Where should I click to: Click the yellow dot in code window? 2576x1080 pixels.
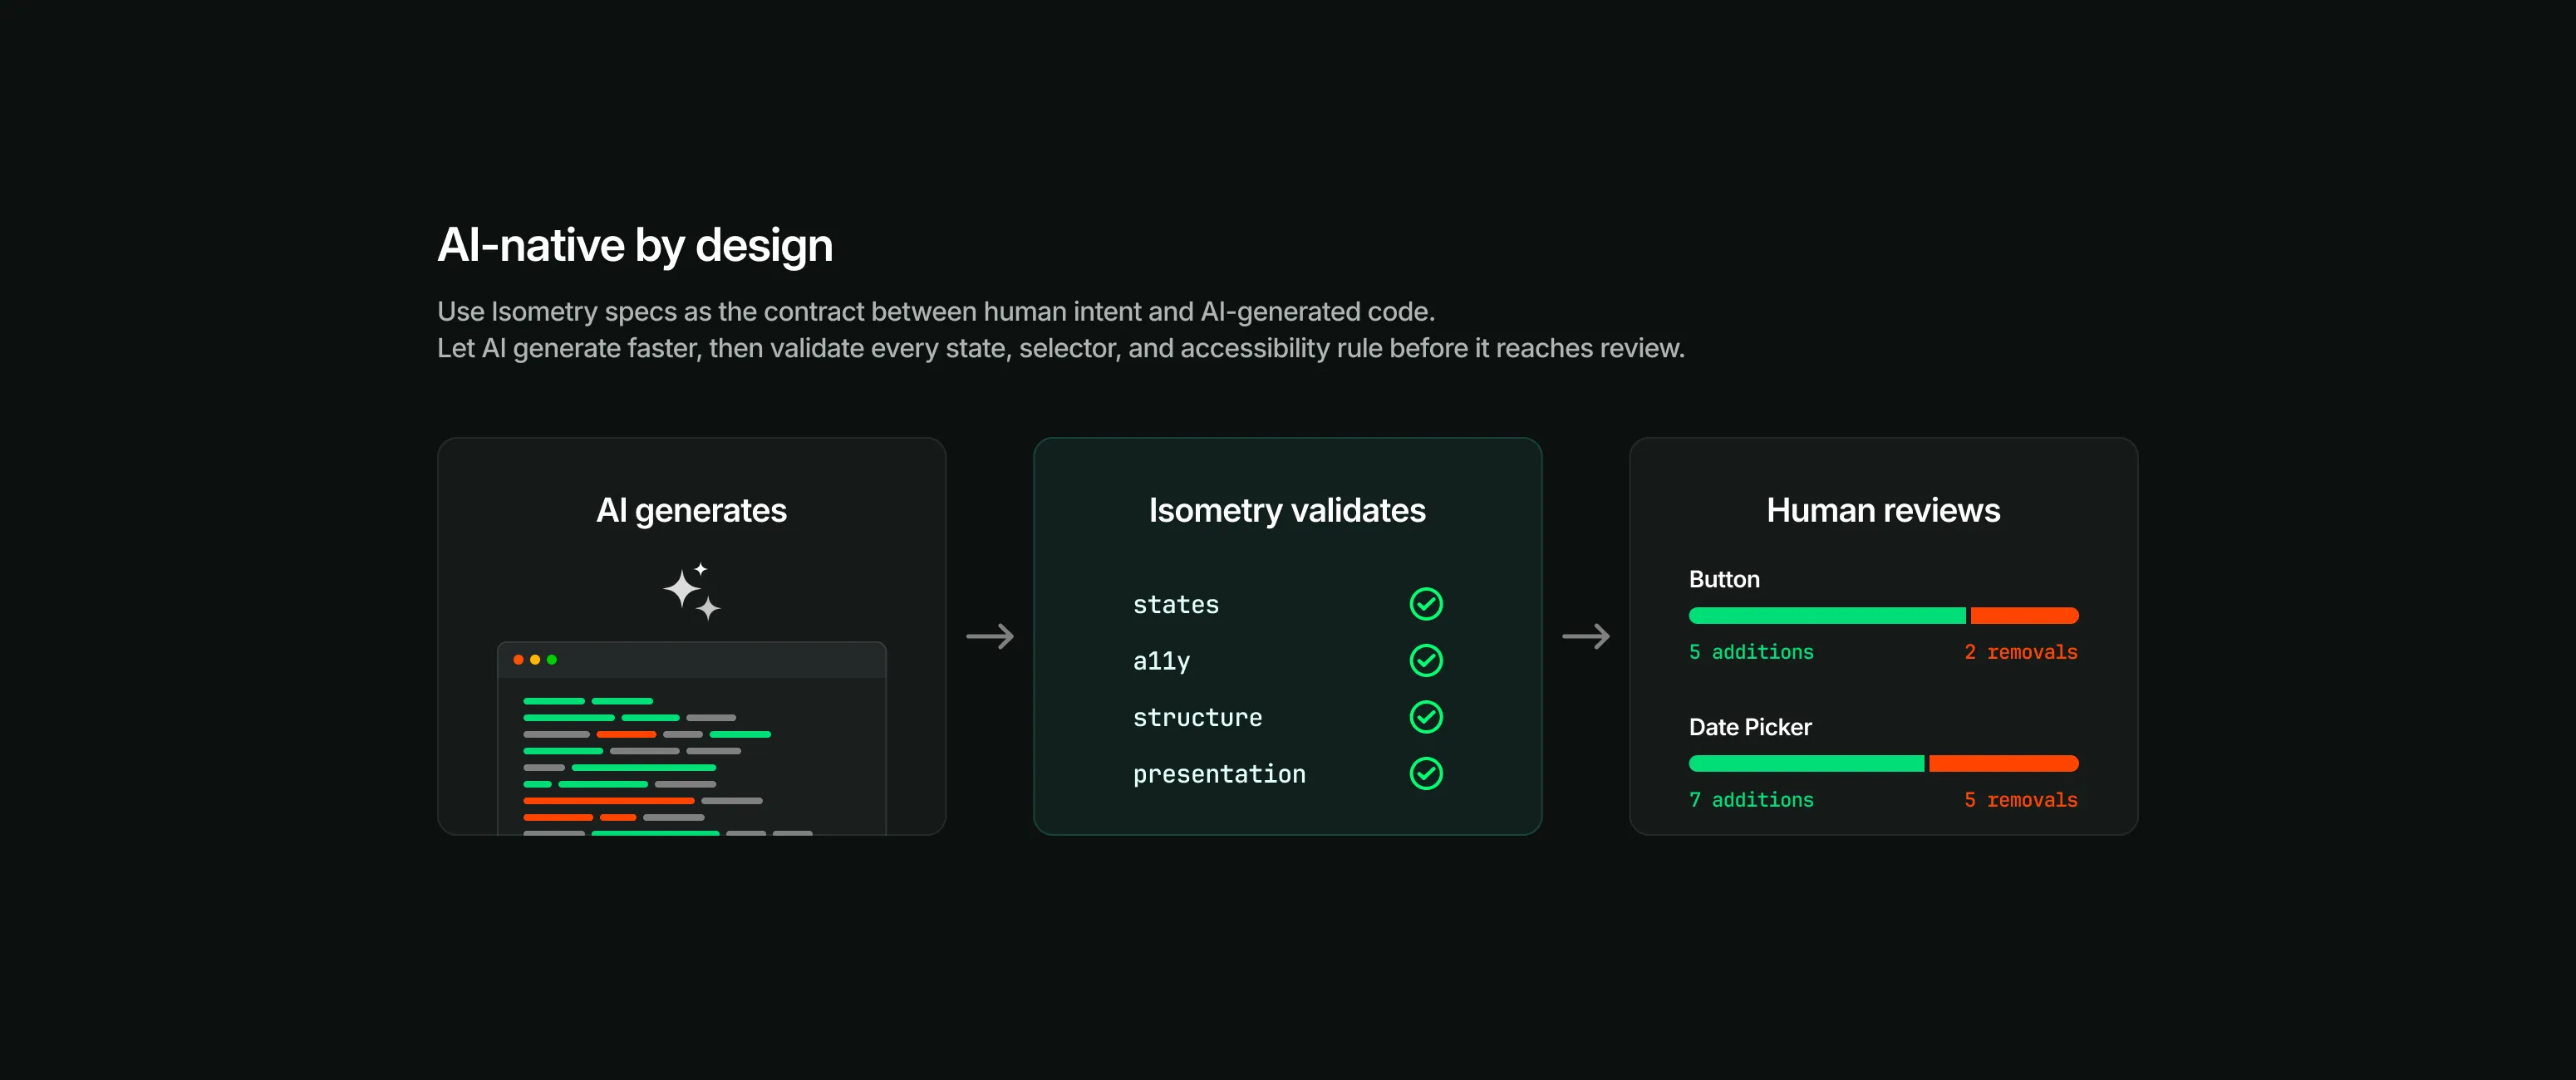point(535,660)
